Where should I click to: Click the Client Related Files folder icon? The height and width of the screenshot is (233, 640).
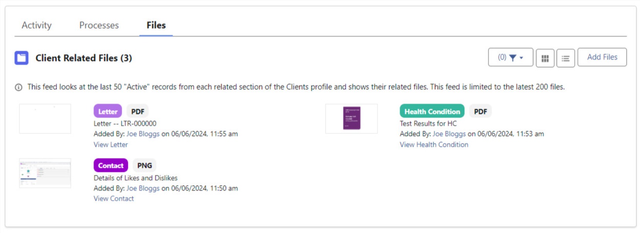point(22,58)
